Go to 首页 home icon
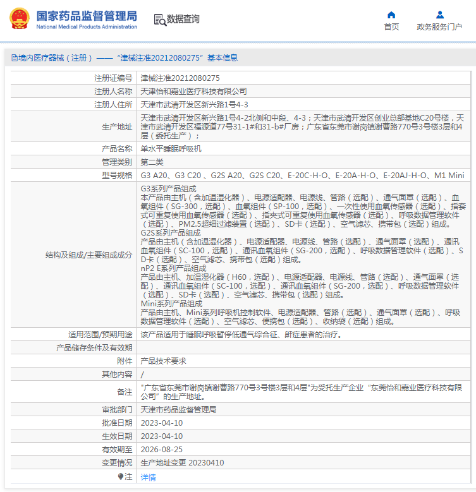Image resolution: width=476 pixels, height=492 pixels. pos(391,15)
